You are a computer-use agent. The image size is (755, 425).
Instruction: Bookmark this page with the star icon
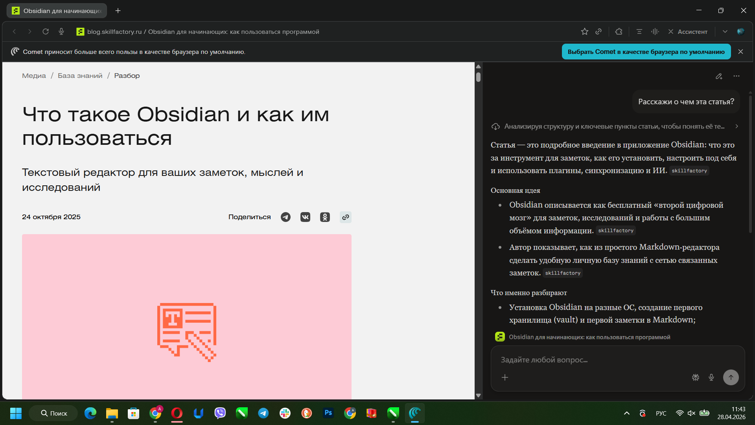pyautogui.click(x=585, y=31)
